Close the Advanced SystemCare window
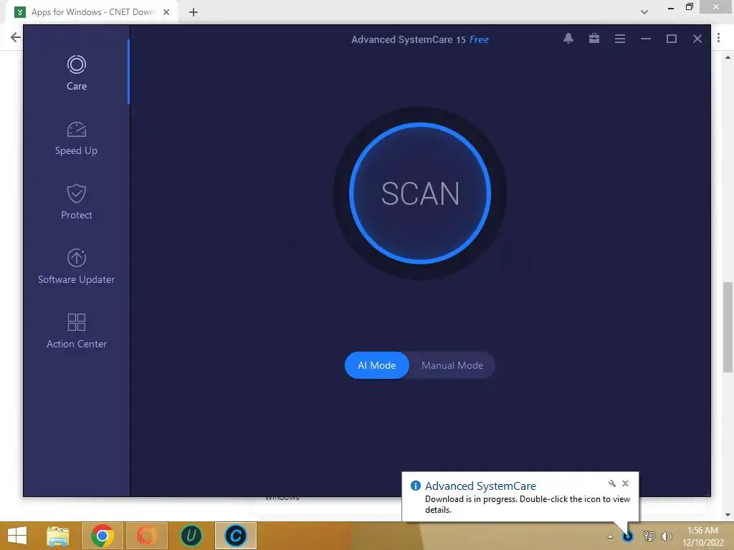This screenshot has width=734, height=550. point(697,39)
